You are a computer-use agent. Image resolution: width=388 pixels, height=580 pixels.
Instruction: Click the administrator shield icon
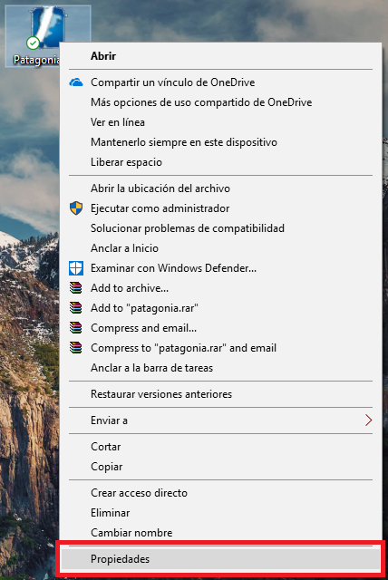point(76,208)
